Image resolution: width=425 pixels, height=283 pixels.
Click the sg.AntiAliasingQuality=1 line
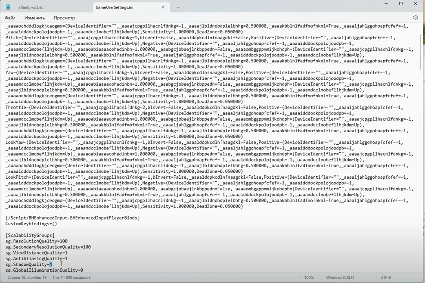tap(37, 258)
